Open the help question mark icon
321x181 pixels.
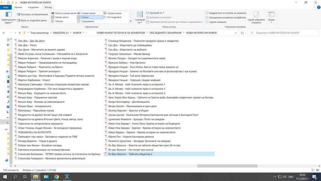(318, 7)
